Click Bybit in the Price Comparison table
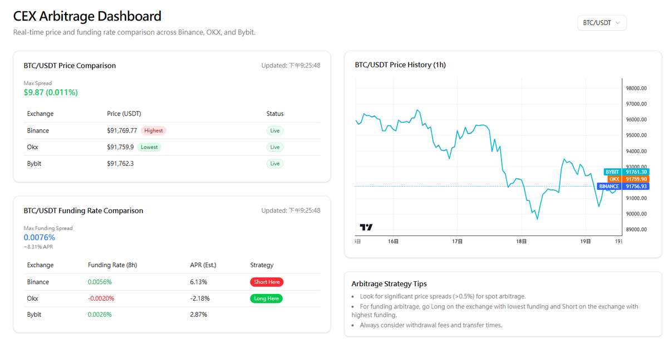Viewport: 668px width, 348px height. [x=34, y=164]
